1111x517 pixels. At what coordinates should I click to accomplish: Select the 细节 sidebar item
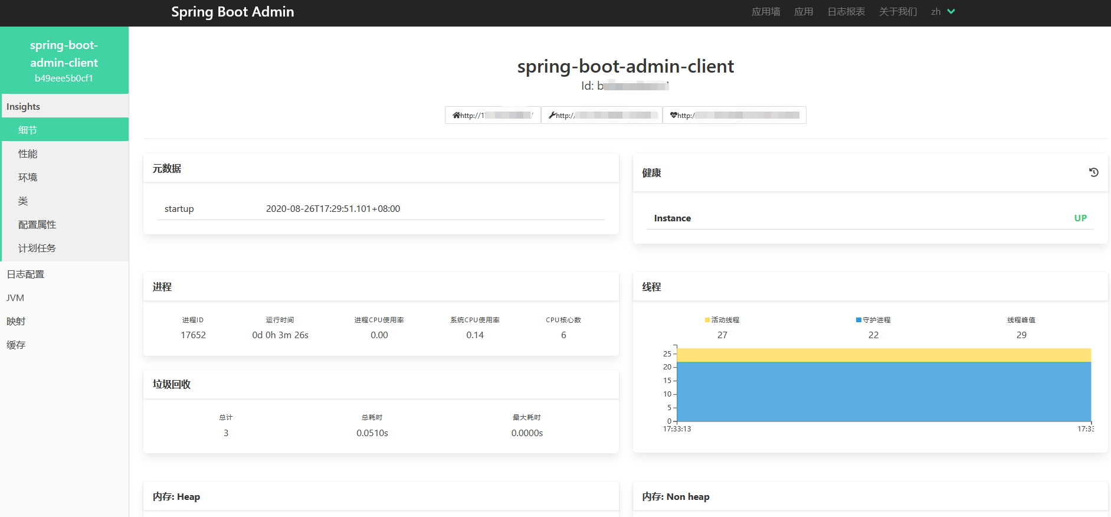(x=65, y=130)
